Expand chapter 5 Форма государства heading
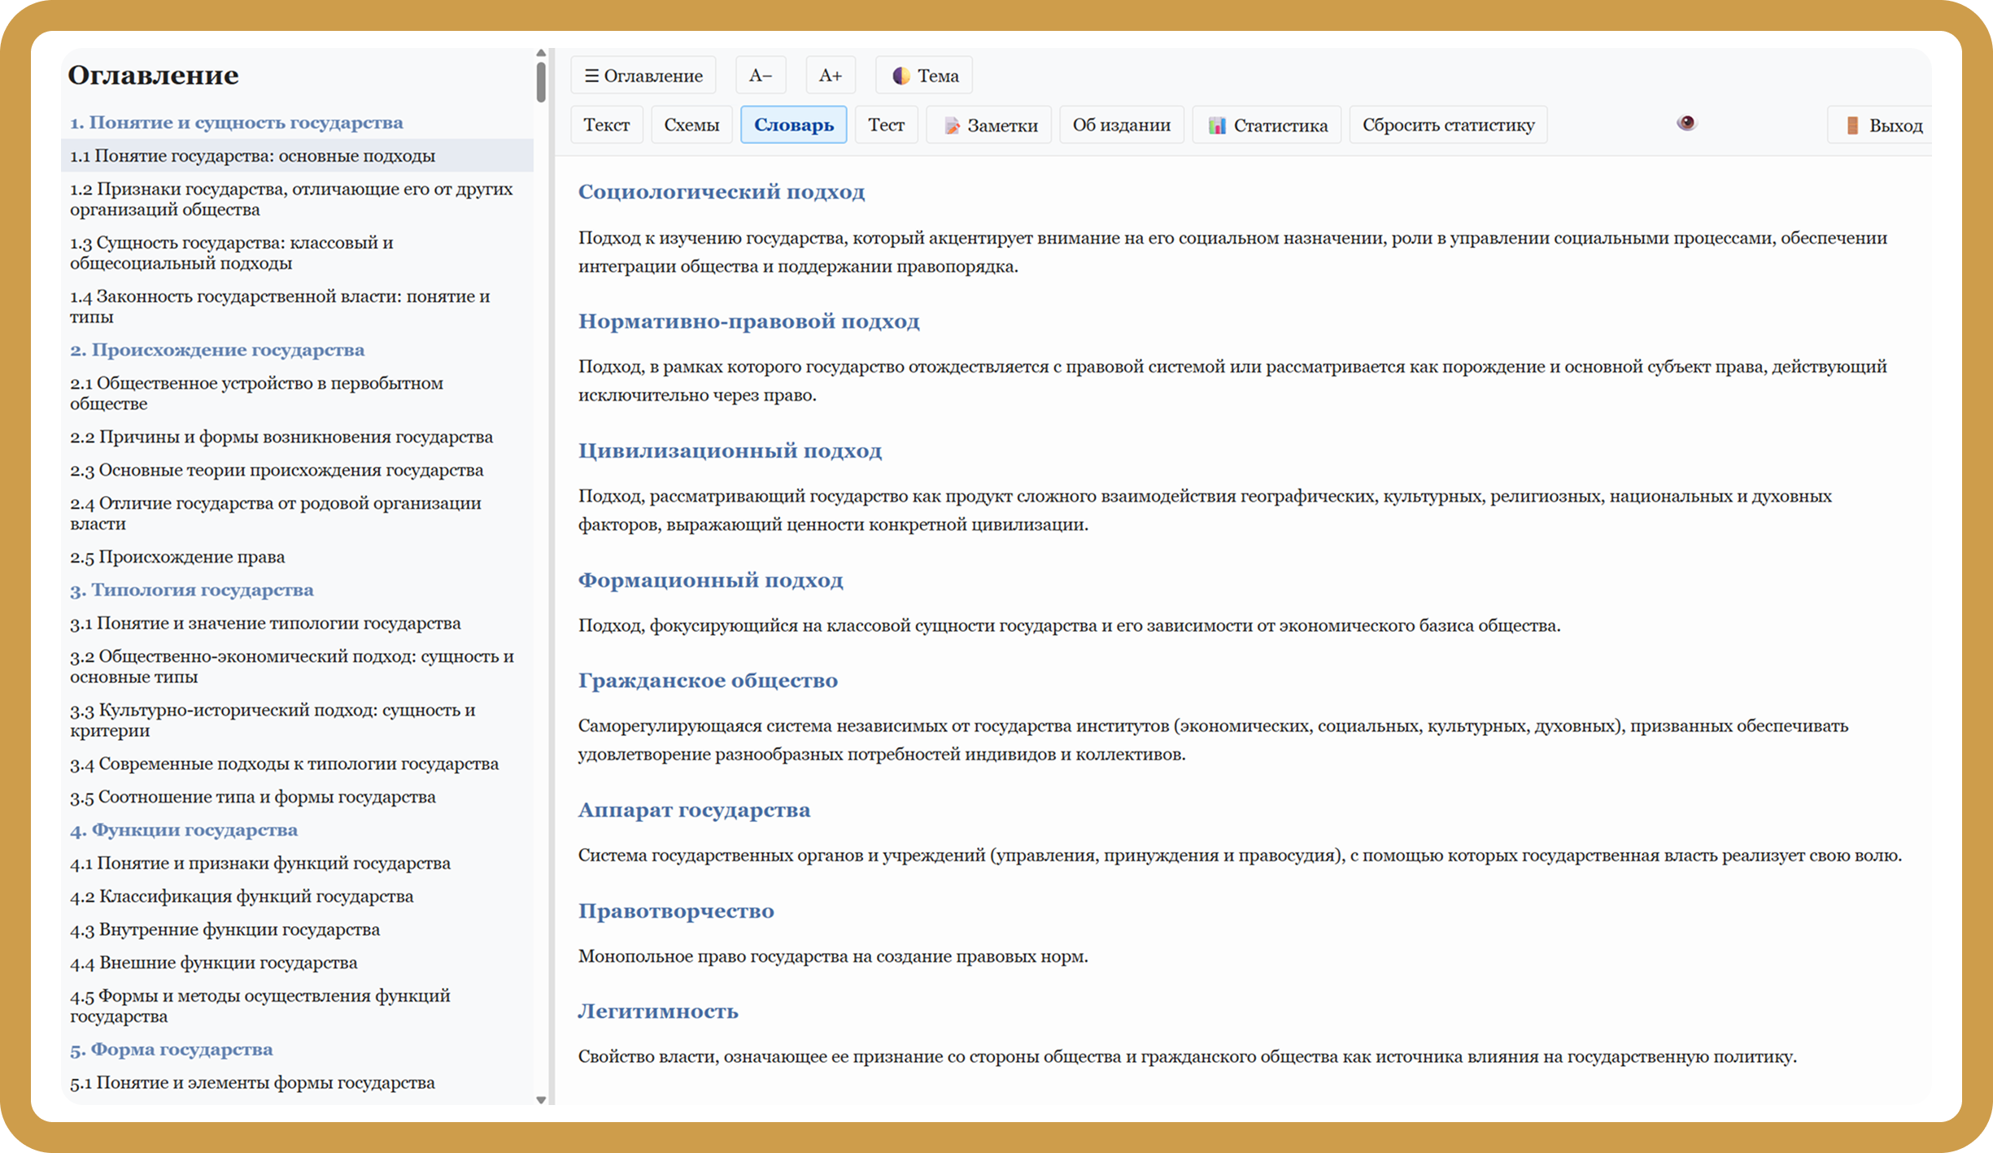This screenshot has width=1993, height=1153. pyautogui.click(x=172, y=1049)
